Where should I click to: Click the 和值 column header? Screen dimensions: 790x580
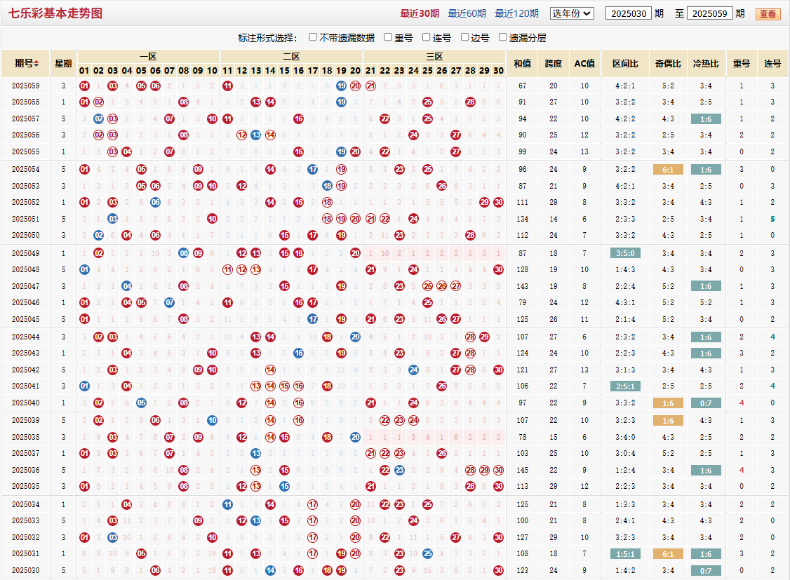click(x=523, y=63)
